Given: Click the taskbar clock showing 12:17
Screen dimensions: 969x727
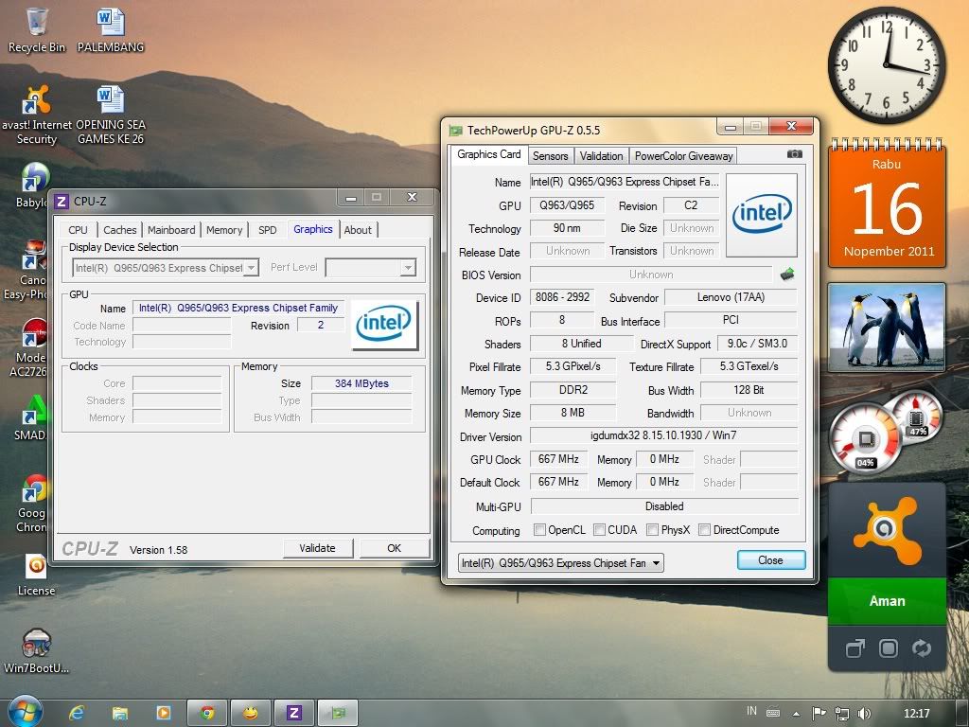Looking at the screenshot, I should (x=916, y=714).
